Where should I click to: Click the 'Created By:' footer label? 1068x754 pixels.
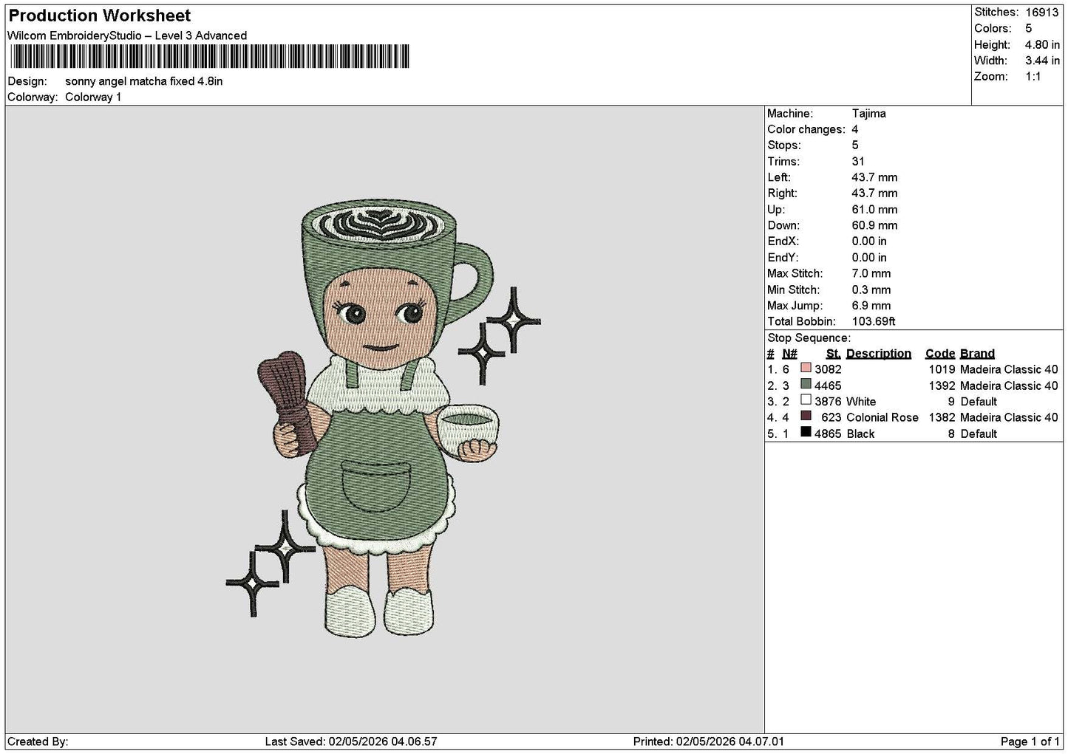pyautogui.click(x=38, y=741)
